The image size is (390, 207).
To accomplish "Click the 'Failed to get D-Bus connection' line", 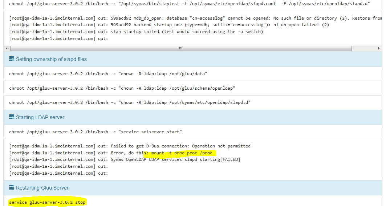I will click(130, 146).
